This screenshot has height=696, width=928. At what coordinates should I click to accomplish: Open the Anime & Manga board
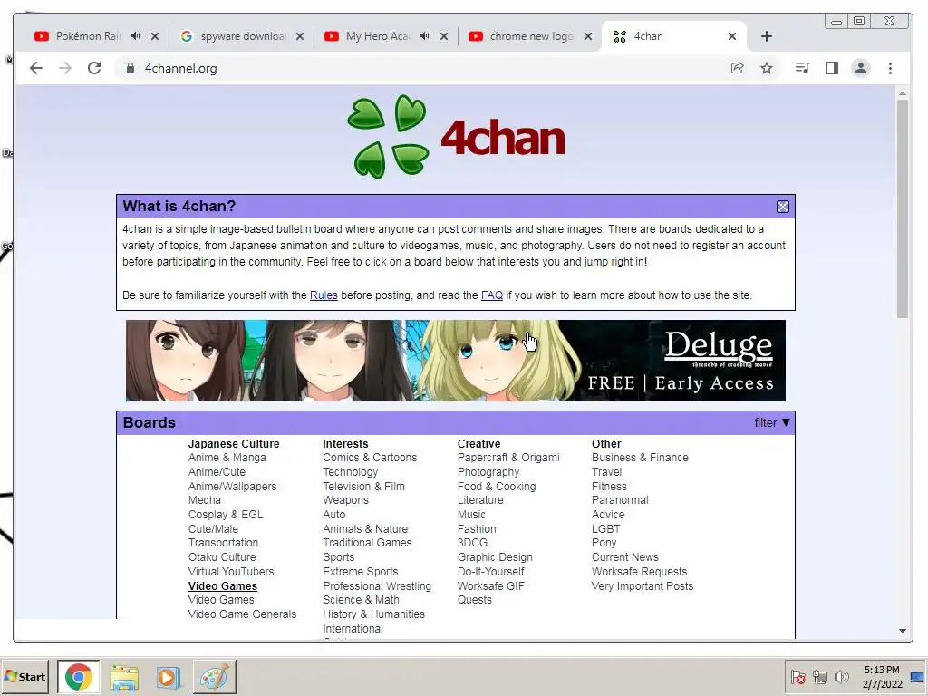coord(227,458)
